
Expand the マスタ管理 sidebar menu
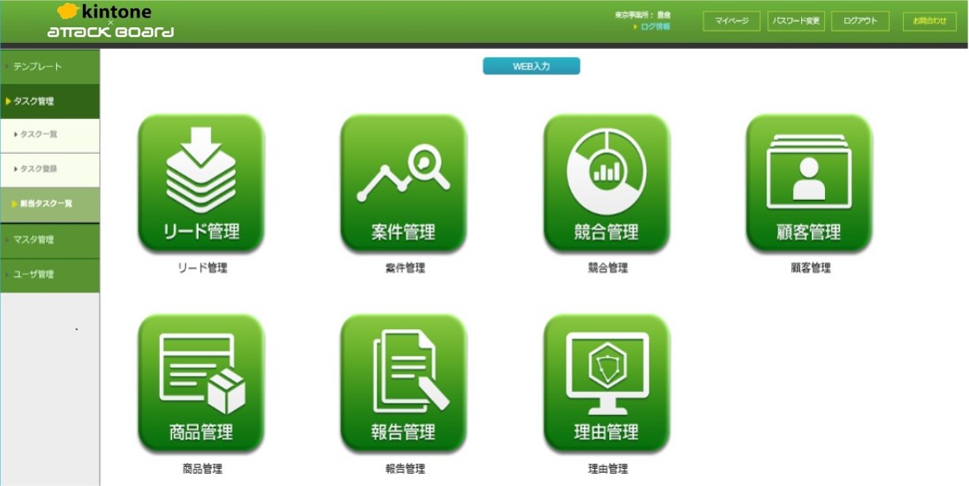coord(50,241)
